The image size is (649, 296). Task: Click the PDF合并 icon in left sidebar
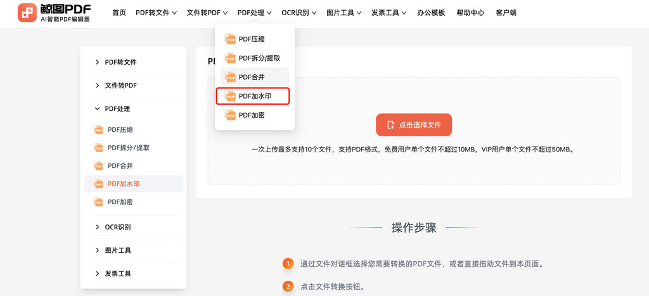coord(98,165)
